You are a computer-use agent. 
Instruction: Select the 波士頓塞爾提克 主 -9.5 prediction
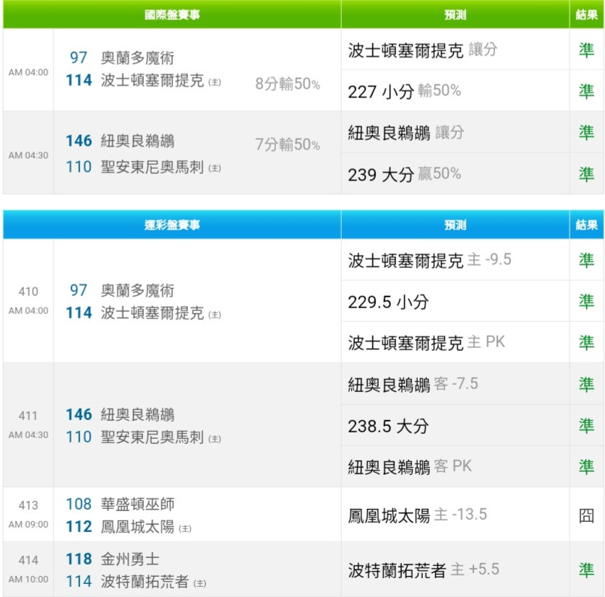tap(429, 260)
